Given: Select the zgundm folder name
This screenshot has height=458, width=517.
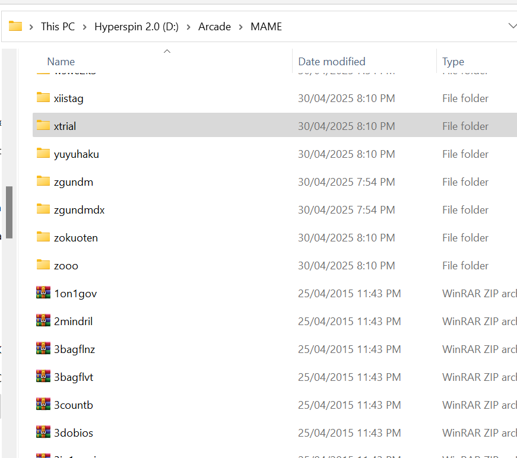Looking at the screenshot, I should [x=74, y=182].
